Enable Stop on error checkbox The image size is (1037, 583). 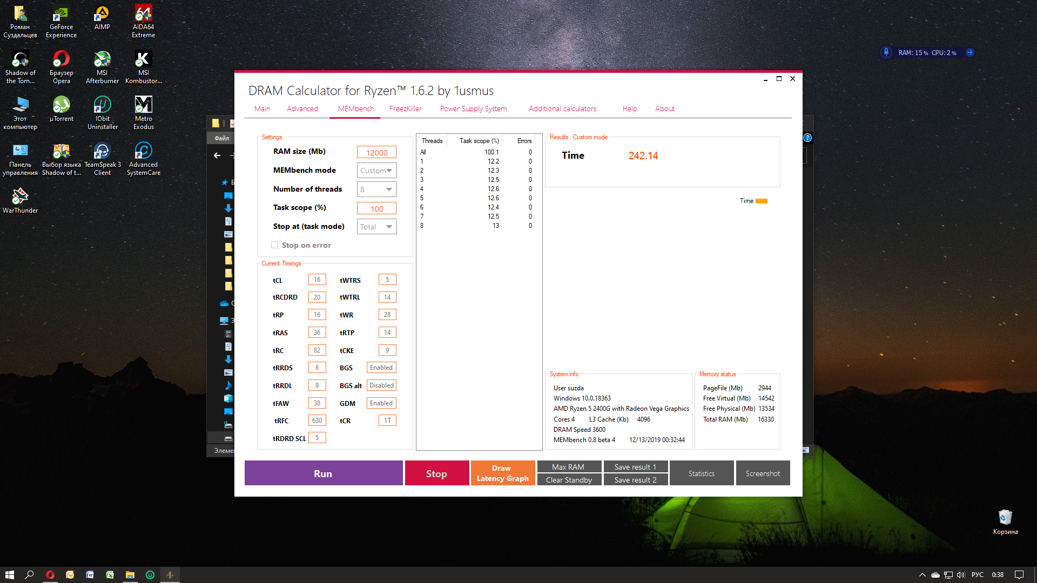(275, 245)
